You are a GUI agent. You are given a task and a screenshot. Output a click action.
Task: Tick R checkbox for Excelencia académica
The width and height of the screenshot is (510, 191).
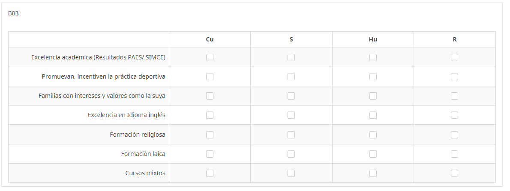454,57
